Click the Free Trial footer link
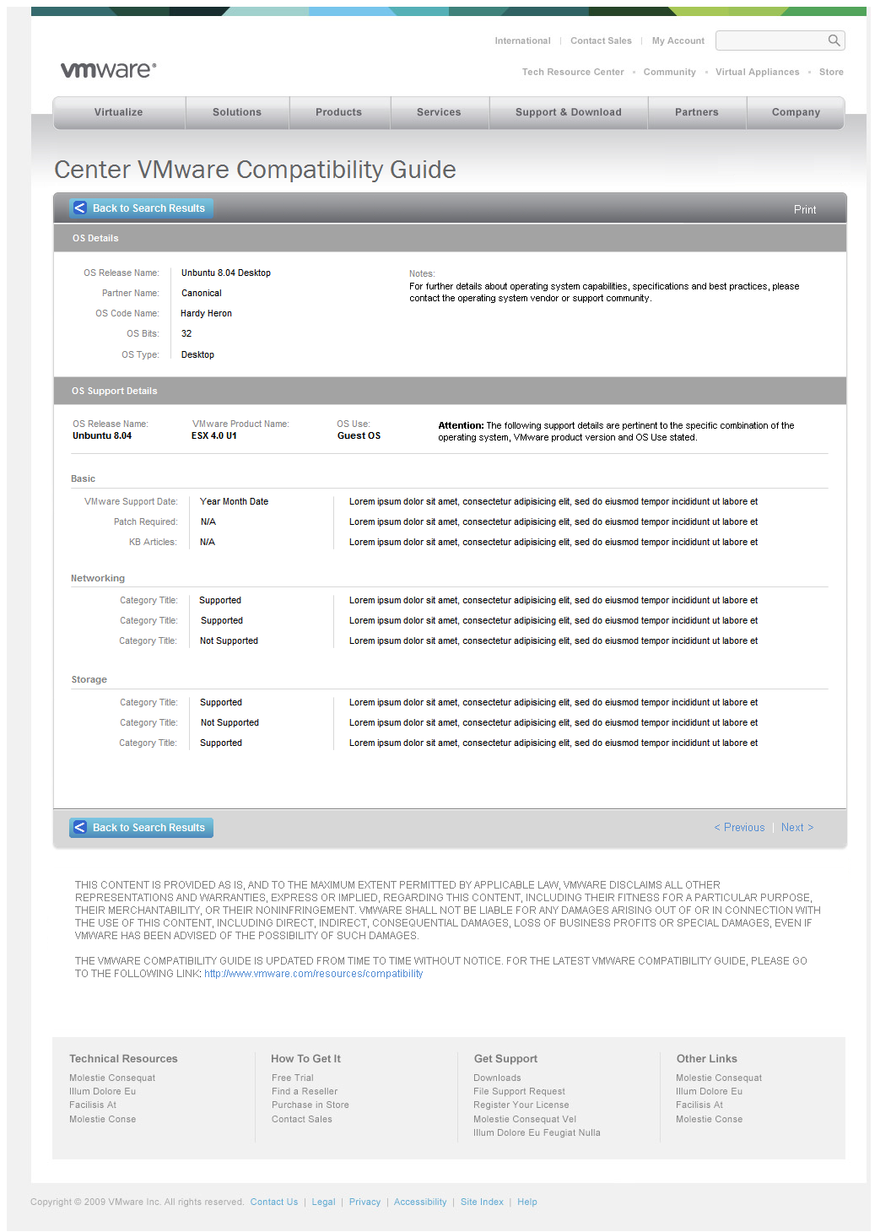The image size is (891, 1232). click(292, 1078)
